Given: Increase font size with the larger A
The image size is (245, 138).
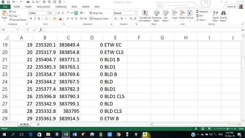Looking at the screenshot, I should click(x=59, y=13).
